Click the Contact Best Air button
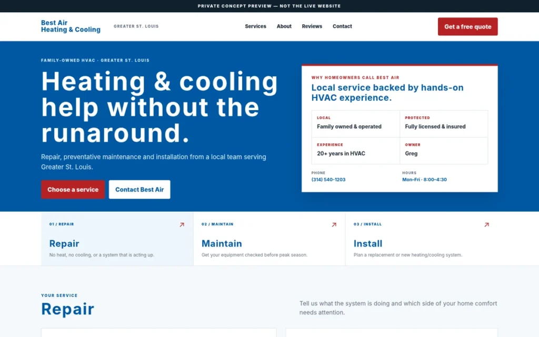The width and height of the screenshot is (539, 337). (139, 190)
